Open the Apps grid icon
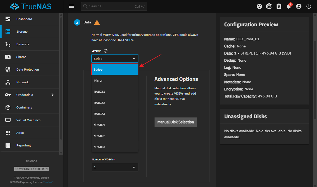Image resolution: width=317 pixels, height=187 pixels. pyautogui.click(x=8, y=133)
